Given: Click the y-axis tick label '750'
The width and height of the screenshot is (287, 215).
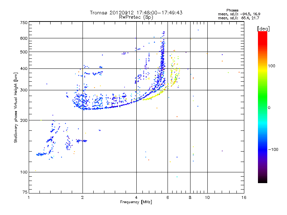Looking at the screenshot, I should [x=24, y=23].
